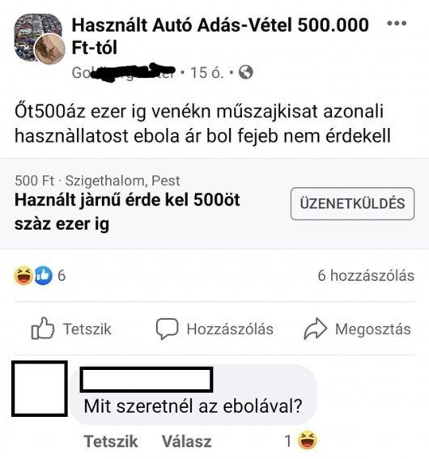Open the poster's round profile picture
The height and width of the screenshot is (459, 429).
[49, 49]
